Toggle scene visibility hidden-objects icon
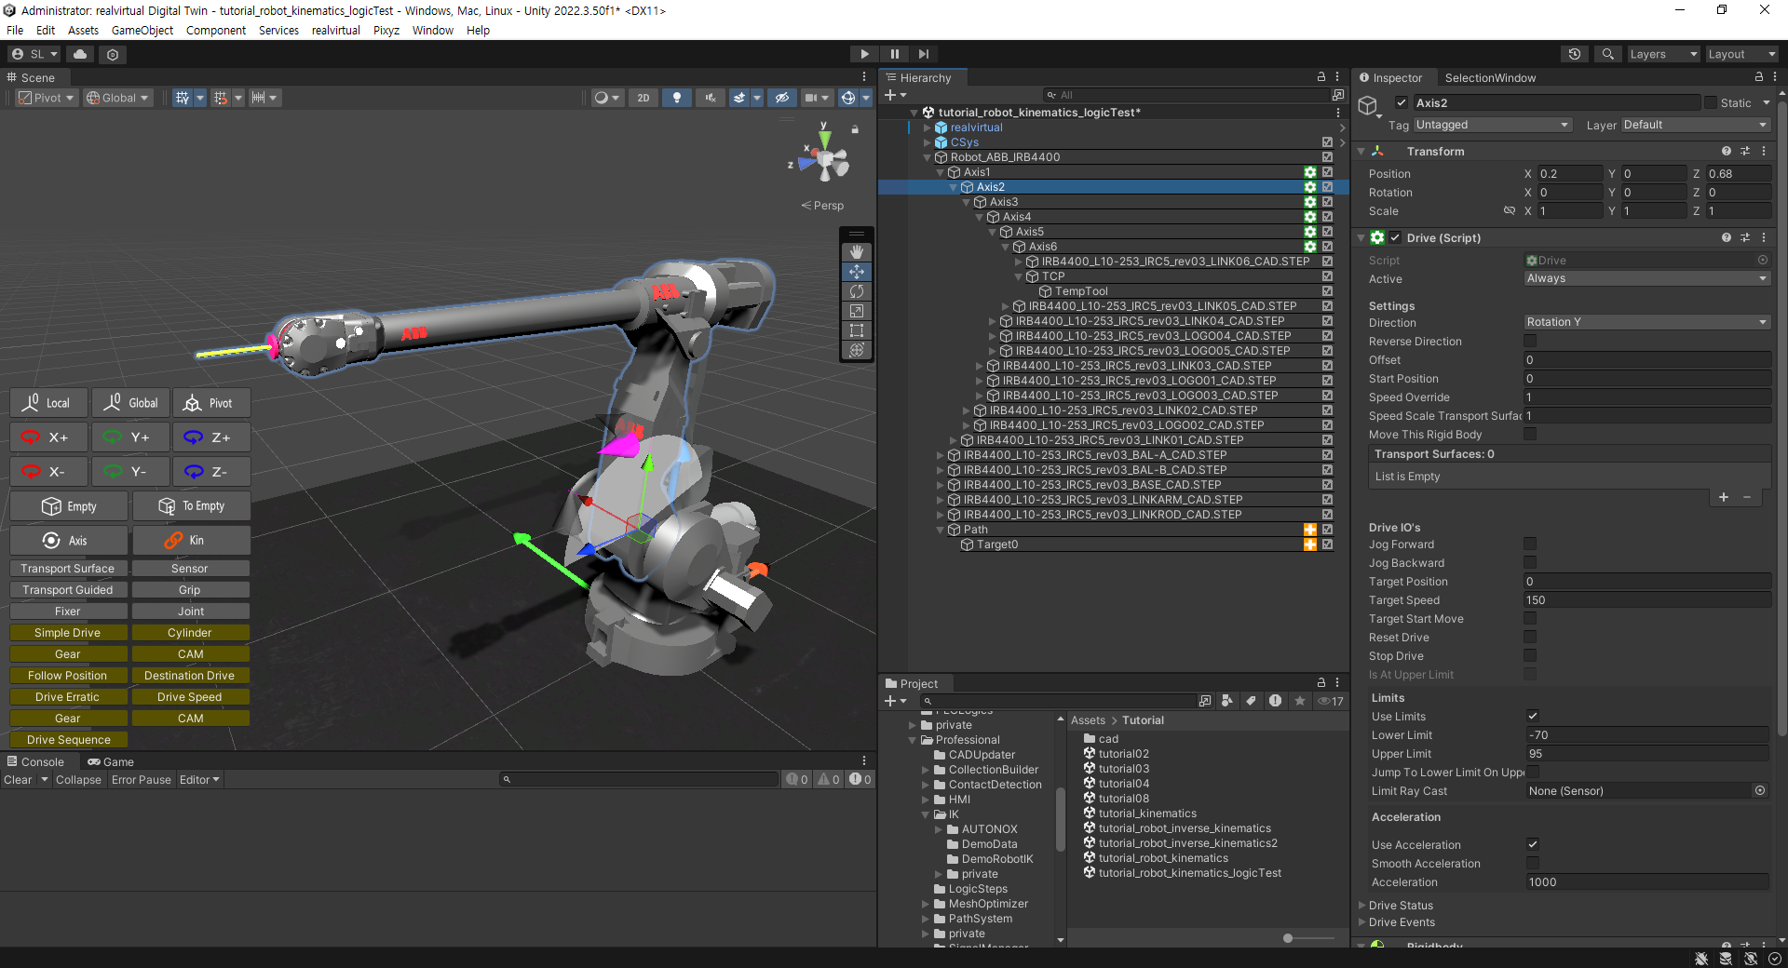This screenshot has height=968, width=1788. [x=782, y=98]
